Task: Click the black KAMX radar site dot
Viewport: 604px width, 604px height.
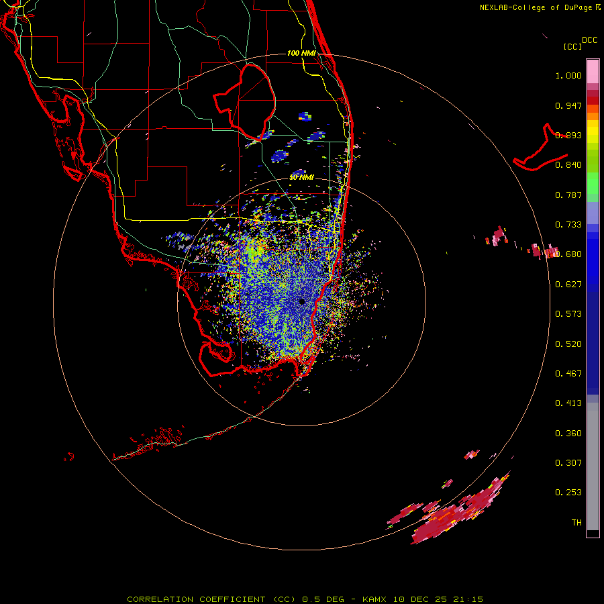Action: coord(301,301)
